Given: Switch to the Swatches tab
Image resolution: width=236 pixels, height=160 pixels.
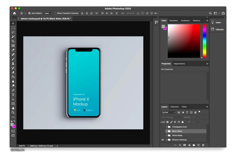Looking at the screenshot, I should (x=173, y=21).
